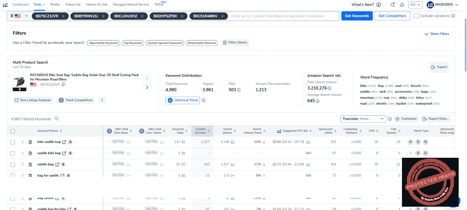The image size is (467, 210).
Task: Click the info icon next to Exclude variations
Action: pyautogui.click(x=453, y=16)
